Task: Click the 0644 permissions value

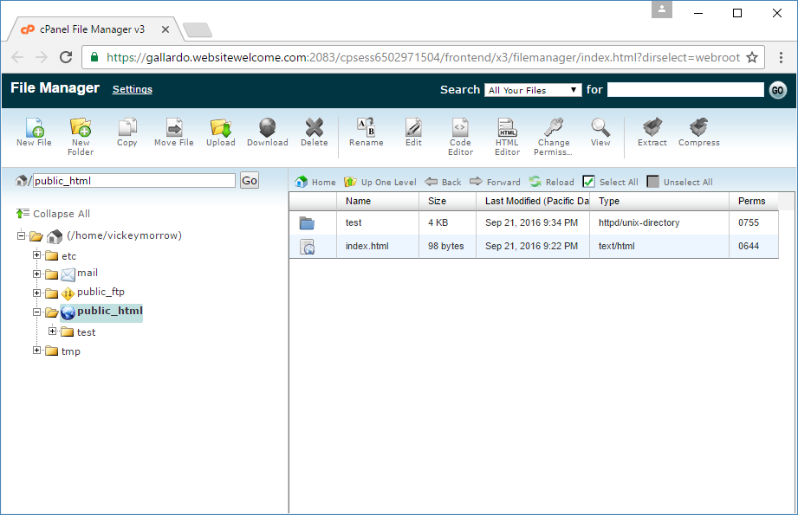Action: click(x=749, y=246)
